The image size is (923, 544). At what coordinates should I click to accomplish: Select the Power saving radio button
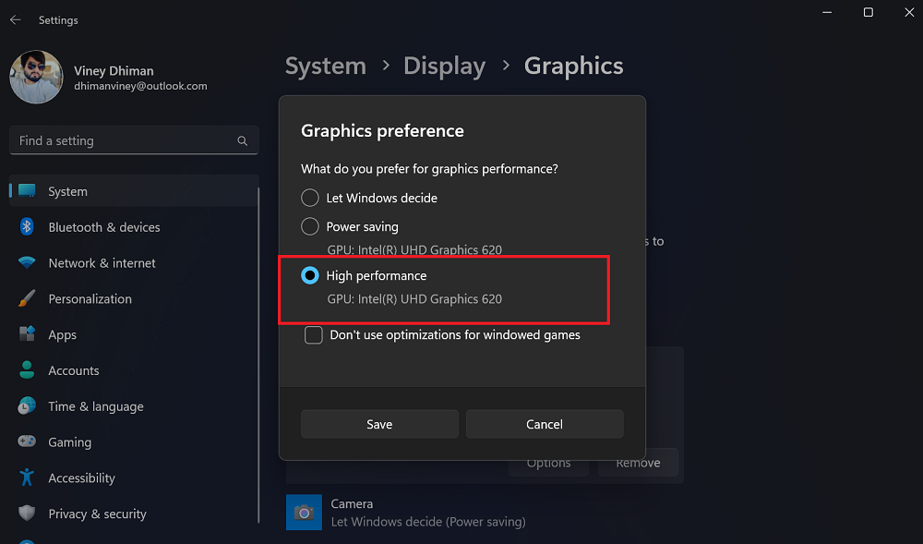click(x=309, y=226)
